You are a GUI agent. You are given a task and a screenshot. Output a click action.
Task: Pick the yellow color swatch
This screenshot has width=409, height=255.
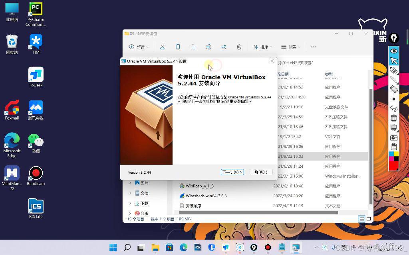(x=396, y=154)
